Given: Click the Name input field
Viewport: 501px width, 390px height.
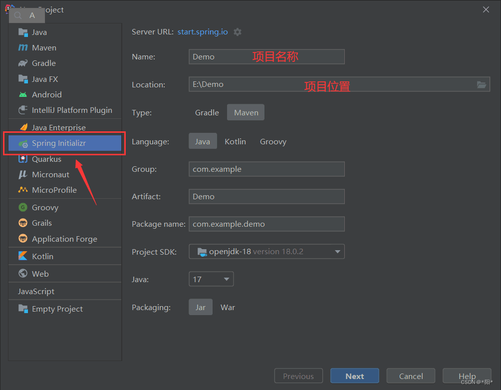Looking at the screenshot, I should pyautogui.click(x=267, y=56).
